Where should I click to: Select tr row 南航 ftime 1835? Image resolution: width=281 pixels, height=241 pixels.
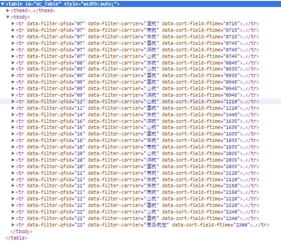click(137, 147)
